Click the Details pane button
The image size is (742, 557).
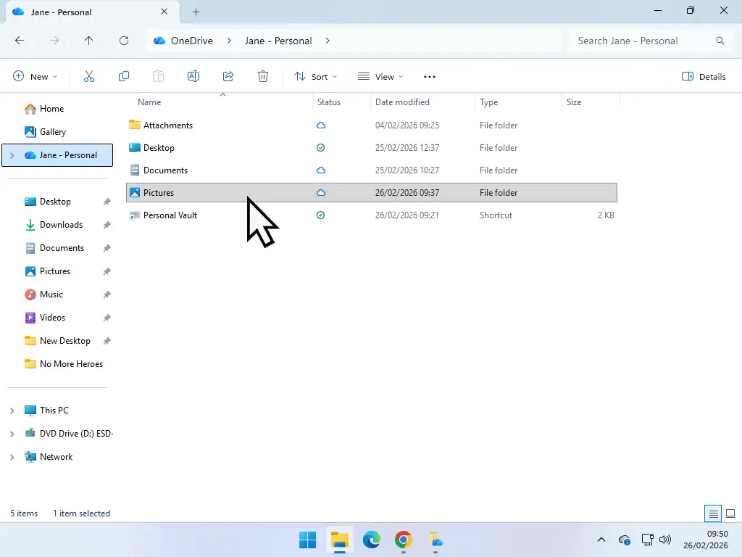tap(703, 76)
